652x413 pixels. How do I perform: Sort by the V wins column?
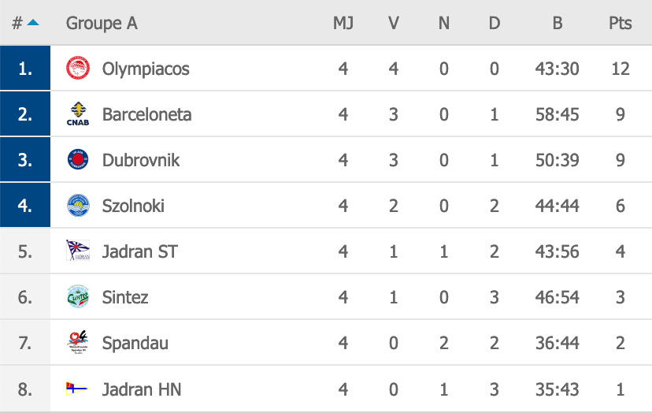(394, 23)
